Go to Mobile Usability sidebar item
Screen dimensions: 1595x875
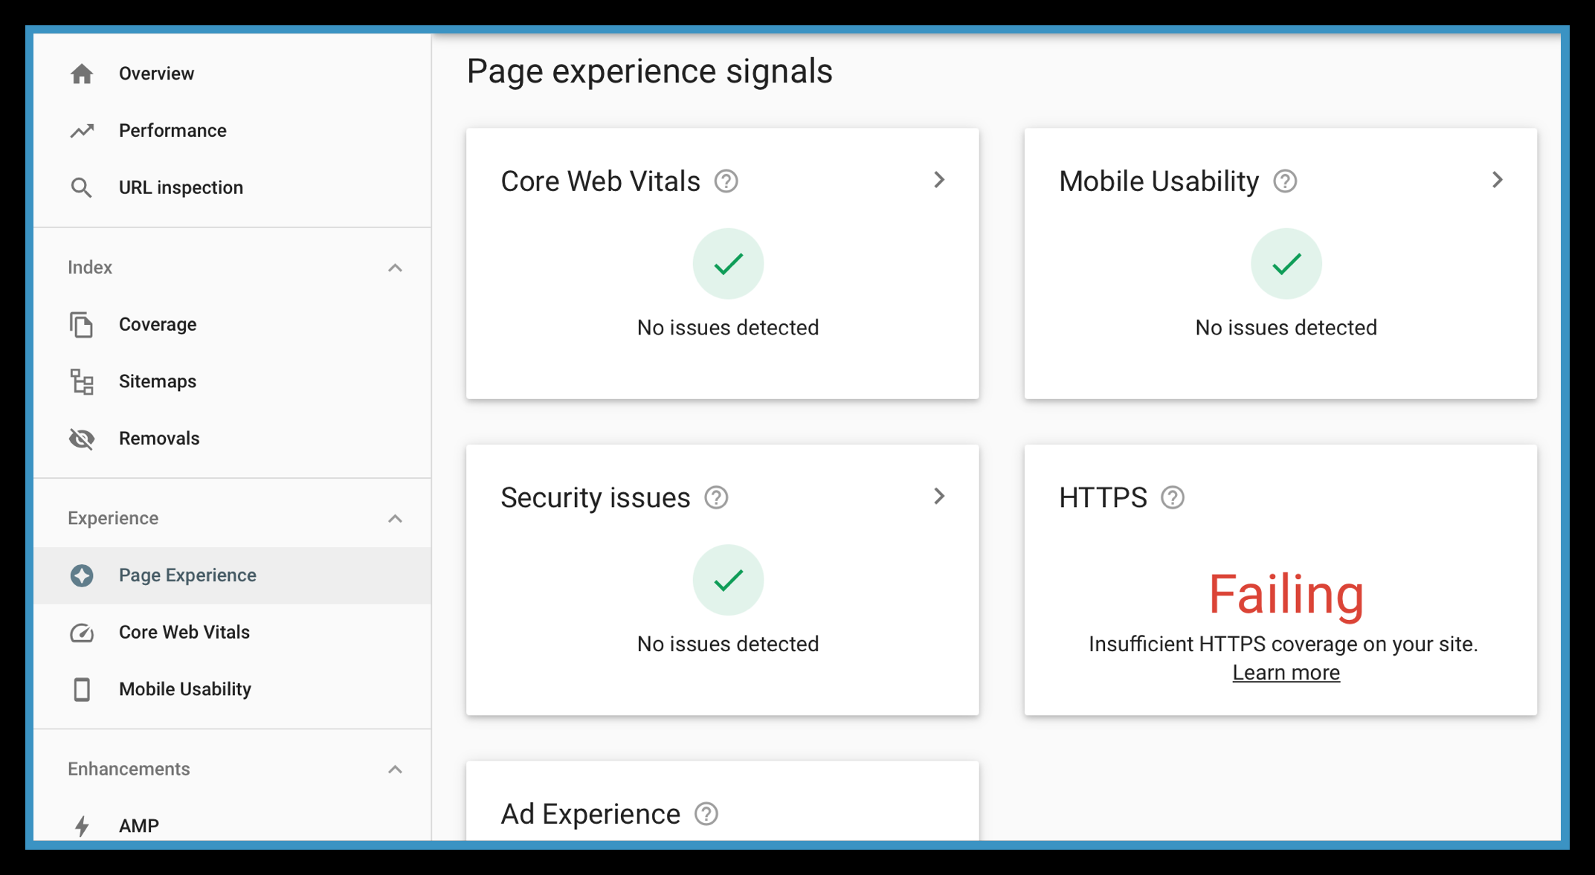(x=185, y=689)
